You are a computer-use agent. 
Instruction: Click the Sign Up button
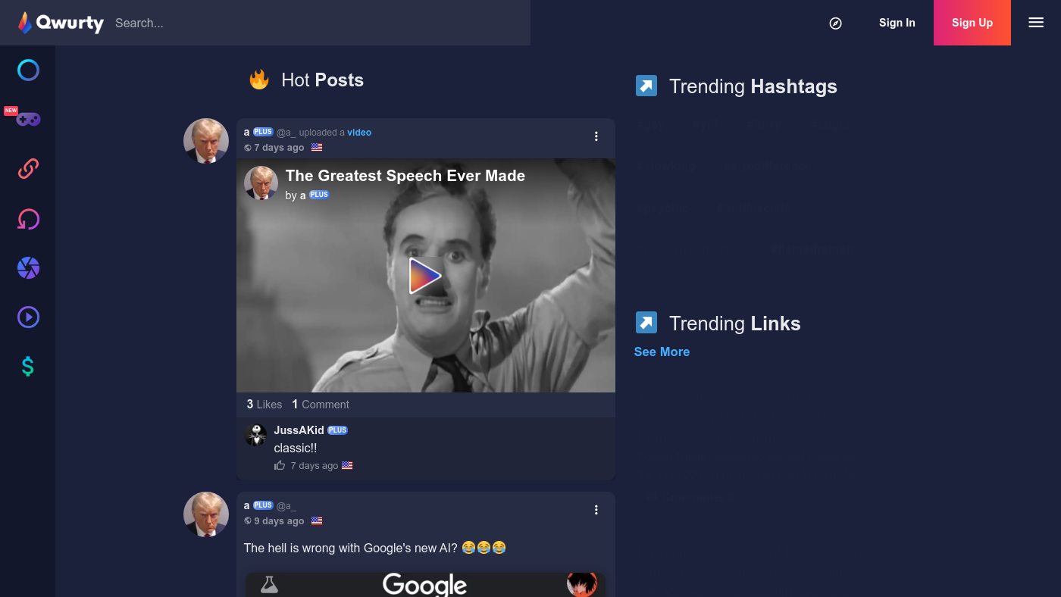[972, 23]
